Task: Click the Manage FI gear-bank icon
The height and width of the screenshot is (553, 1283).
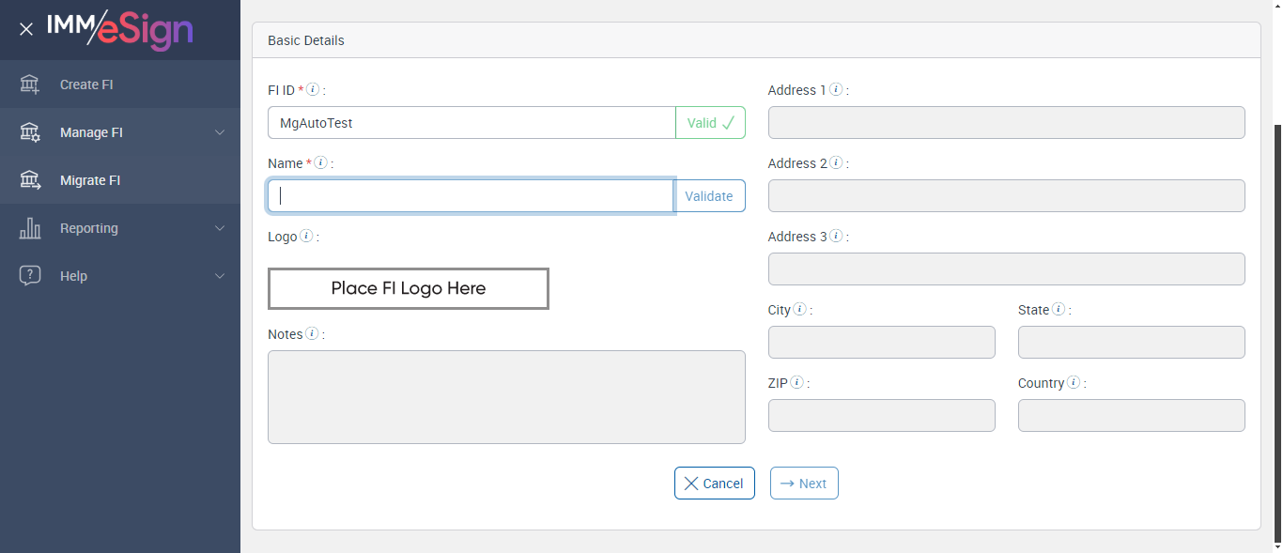Action: 30,132
